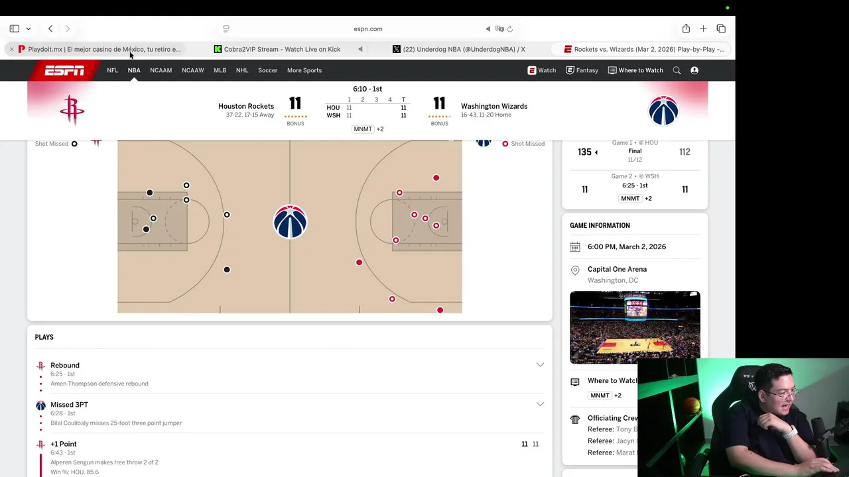This screenshot has width=849, height=477.
Task: Open the Game 1 Final 135-112 result
Action: point(635,152)
